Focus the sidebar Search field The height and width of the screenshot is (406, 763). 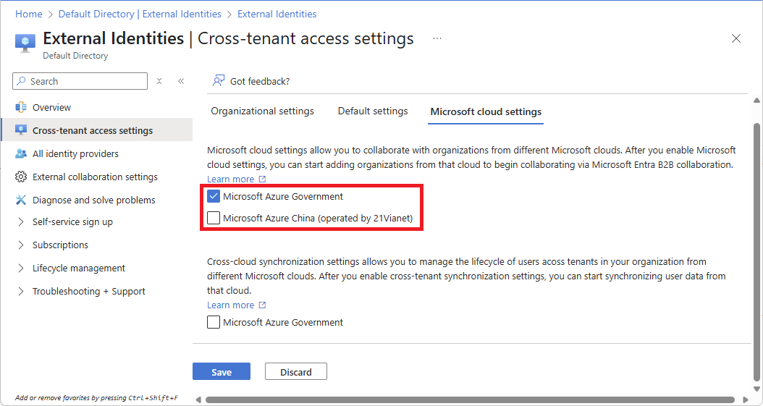coord(80,81)
